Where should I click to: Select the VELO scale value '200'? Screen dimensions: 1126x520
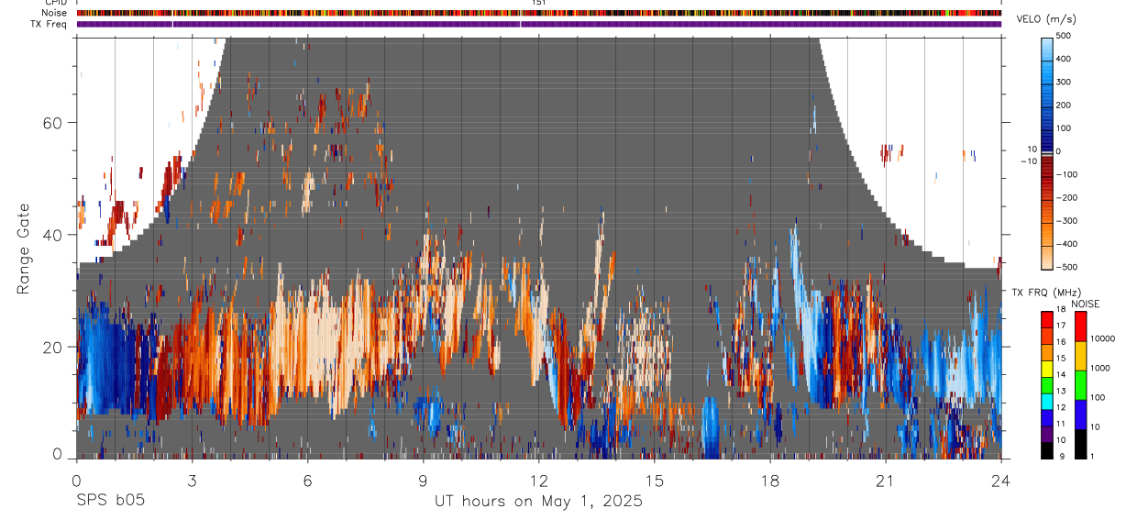pos(1065,105)
